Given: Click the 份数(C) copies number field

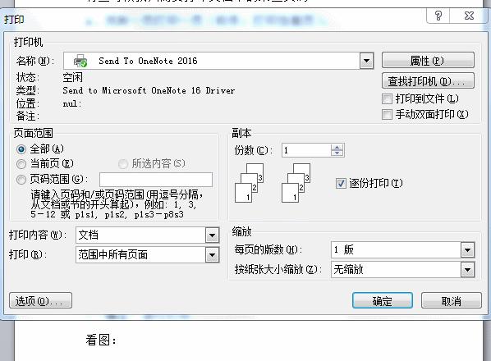Looking at the screenshot, I should pyautogui.click(x=306, y=150).
